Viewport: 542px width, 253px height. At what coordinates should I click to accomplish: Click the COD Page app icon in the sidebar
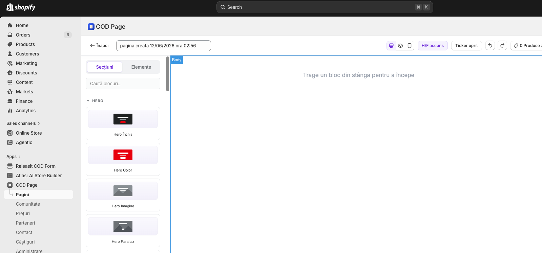[10, 185]
